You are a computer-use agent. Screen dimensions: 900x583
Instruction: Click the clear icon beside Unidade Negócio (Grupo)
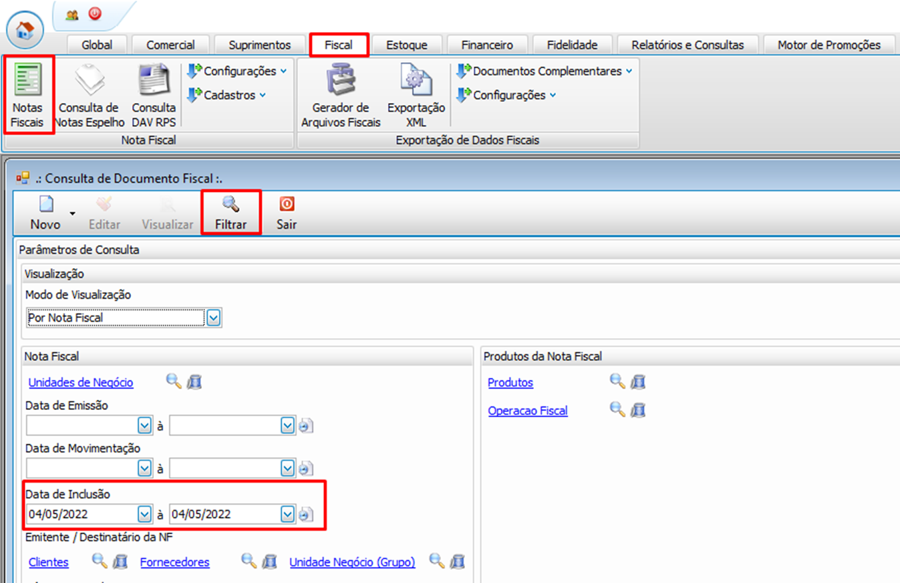[458, 562]
